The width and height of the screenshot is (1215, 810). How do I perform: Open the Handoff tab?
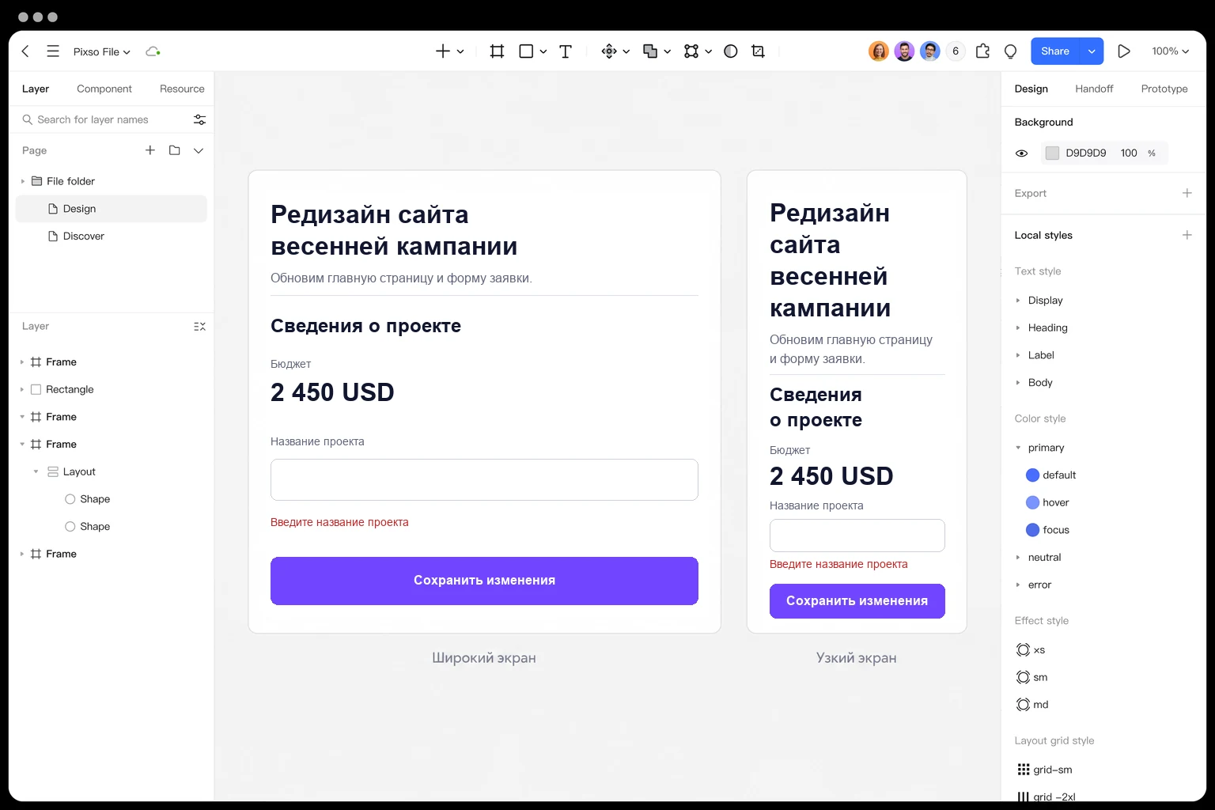point(1094,89)
